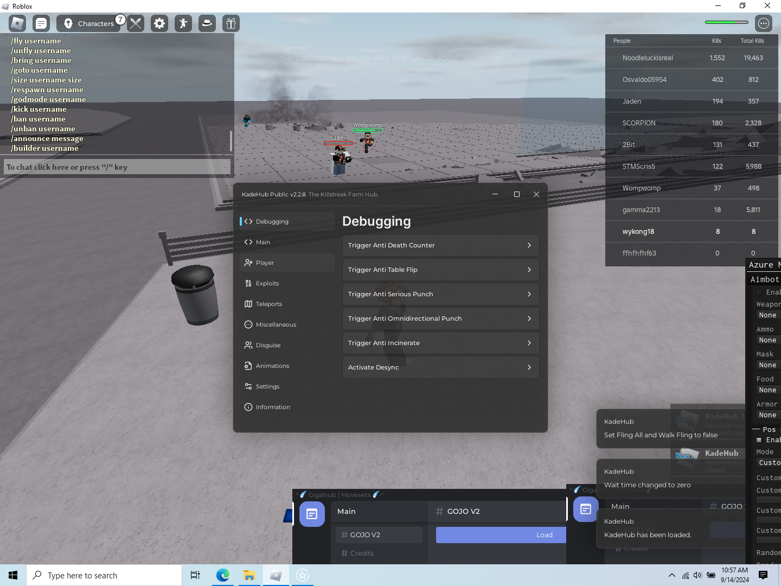Open KadeHub Settings tab
Screen dimensions: 781x586
click(x=287, y=386)
